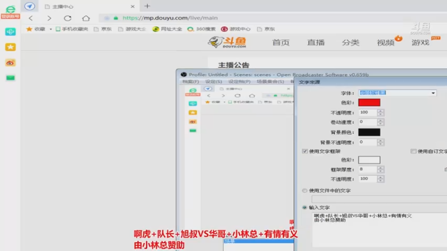Adjust the 背景不透明度 stepper arrows
This screenshot has height=251, width=447.
381,142
